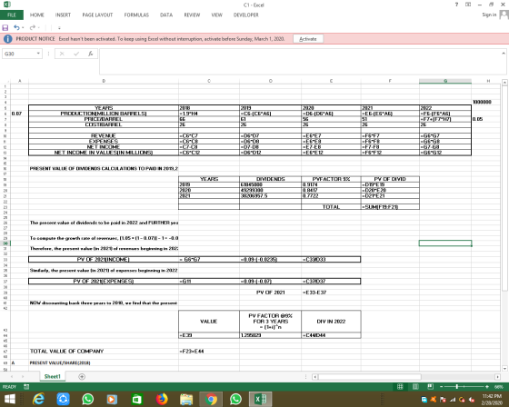Open Ribbon Display Options icon
The height and width of the screenshot is (407, 509).
(468, 5)
